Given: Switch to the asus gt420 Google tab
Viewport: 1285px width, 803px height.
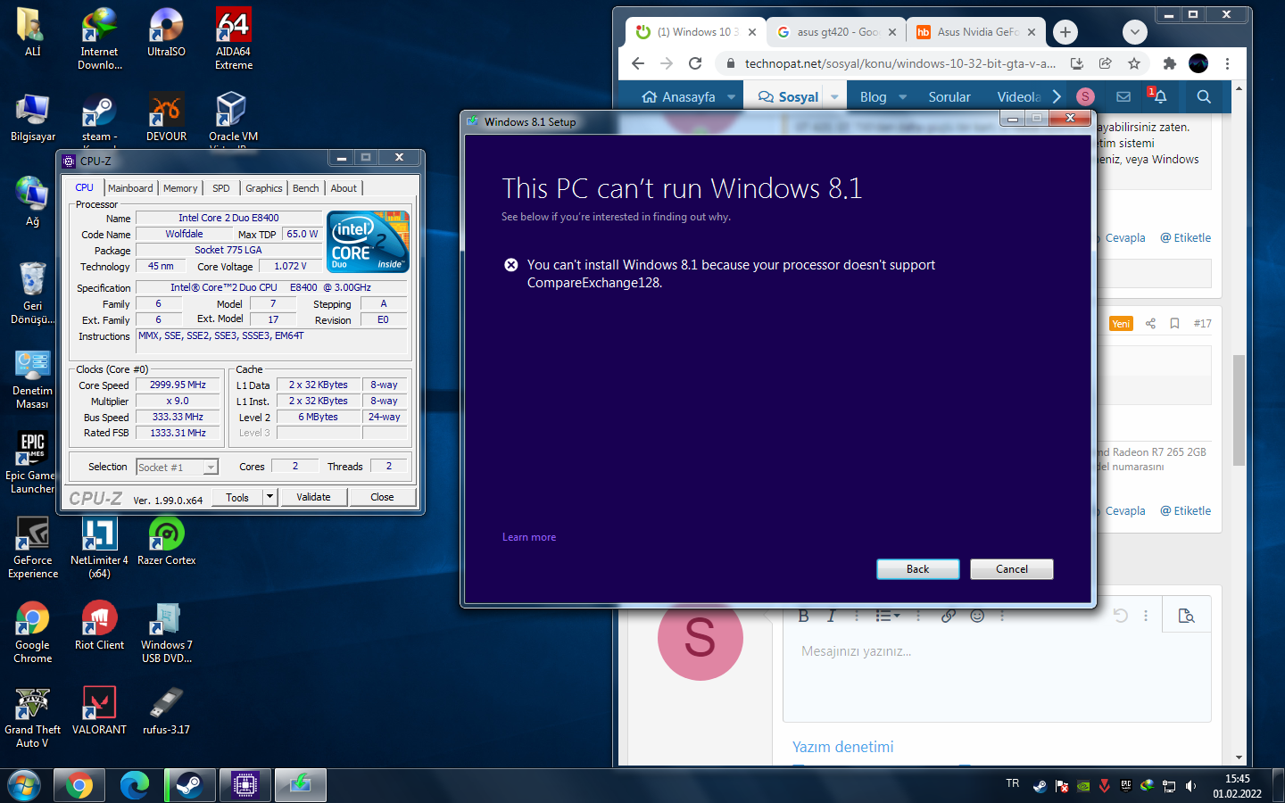Looking at the screenshot, I should coord(837,32).
